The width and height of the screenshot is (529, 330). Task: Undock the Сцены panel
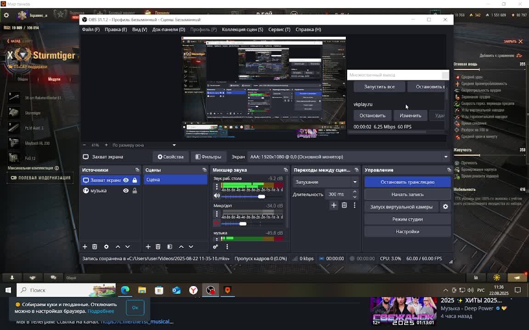(204, 170)
